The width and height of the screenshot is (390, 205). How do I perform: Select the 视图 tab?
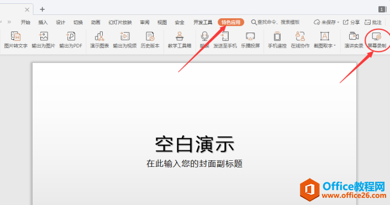click(x=162, y=23)
